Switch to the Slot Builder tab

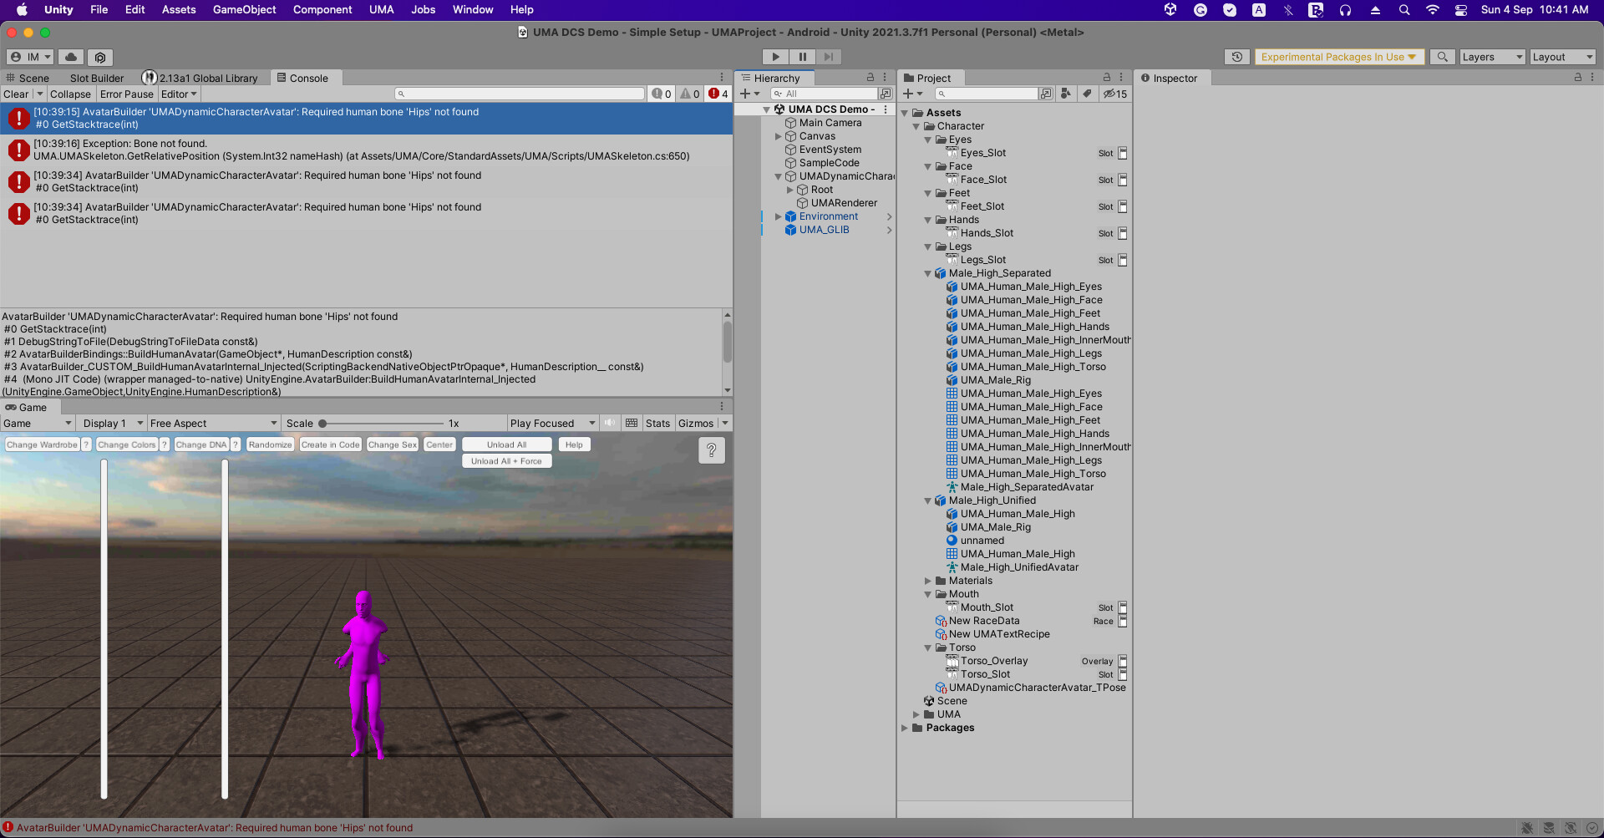click(97, 78)
